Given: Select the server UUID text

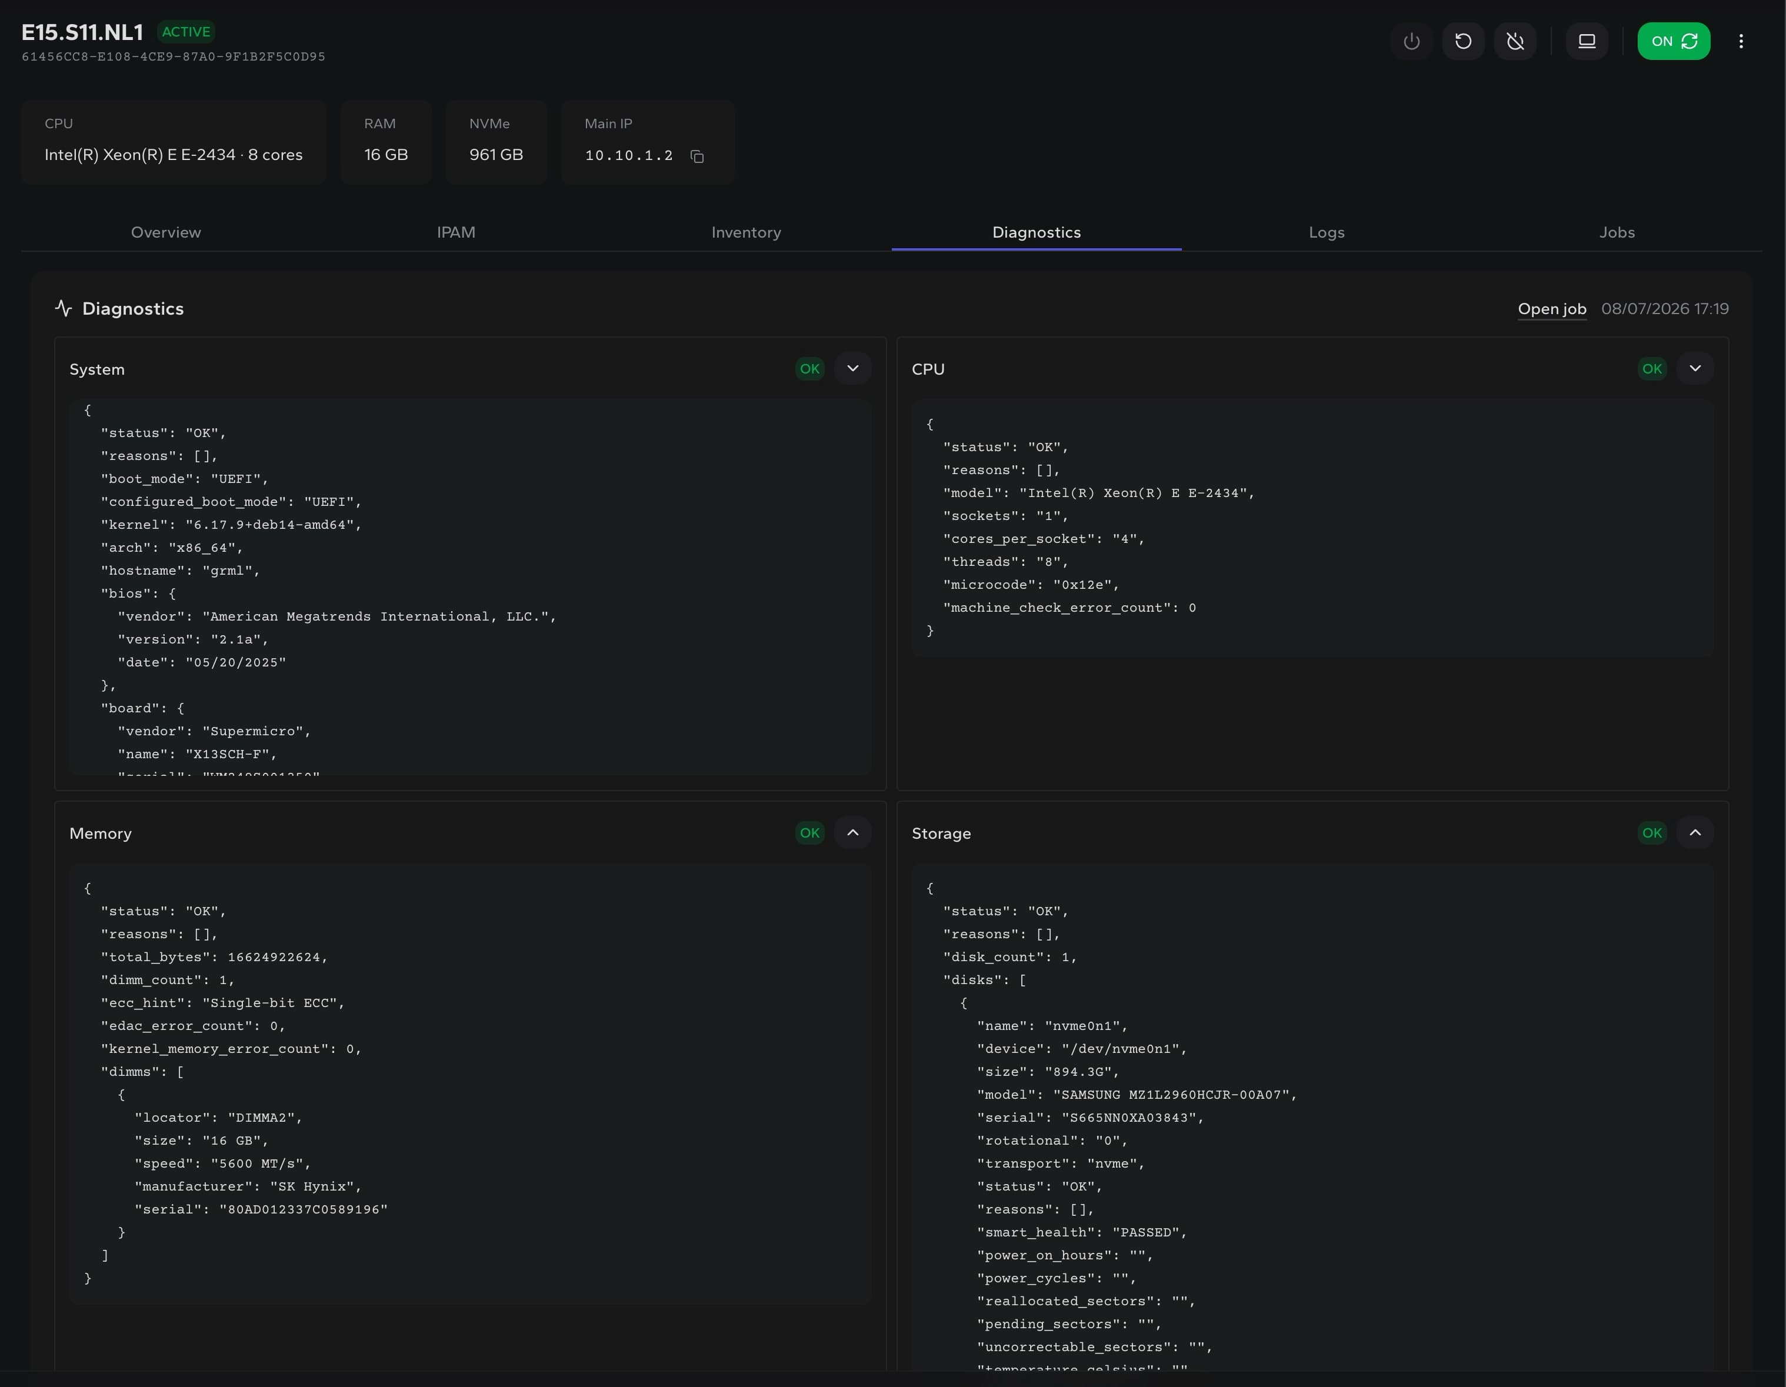Looking at the screenshot, I should (x=174, y=56).
